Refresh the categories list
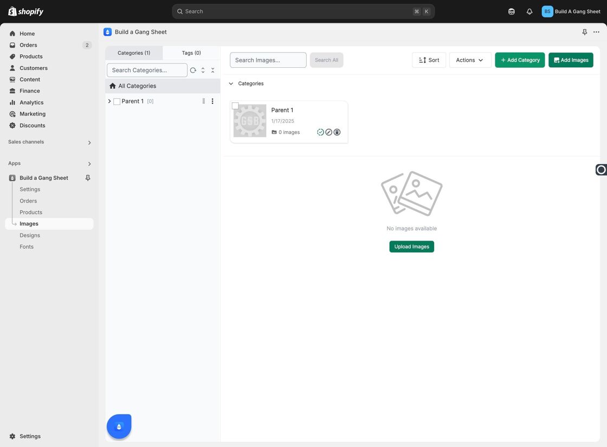This screenshot has height=447, width=607. pos(193,70)
